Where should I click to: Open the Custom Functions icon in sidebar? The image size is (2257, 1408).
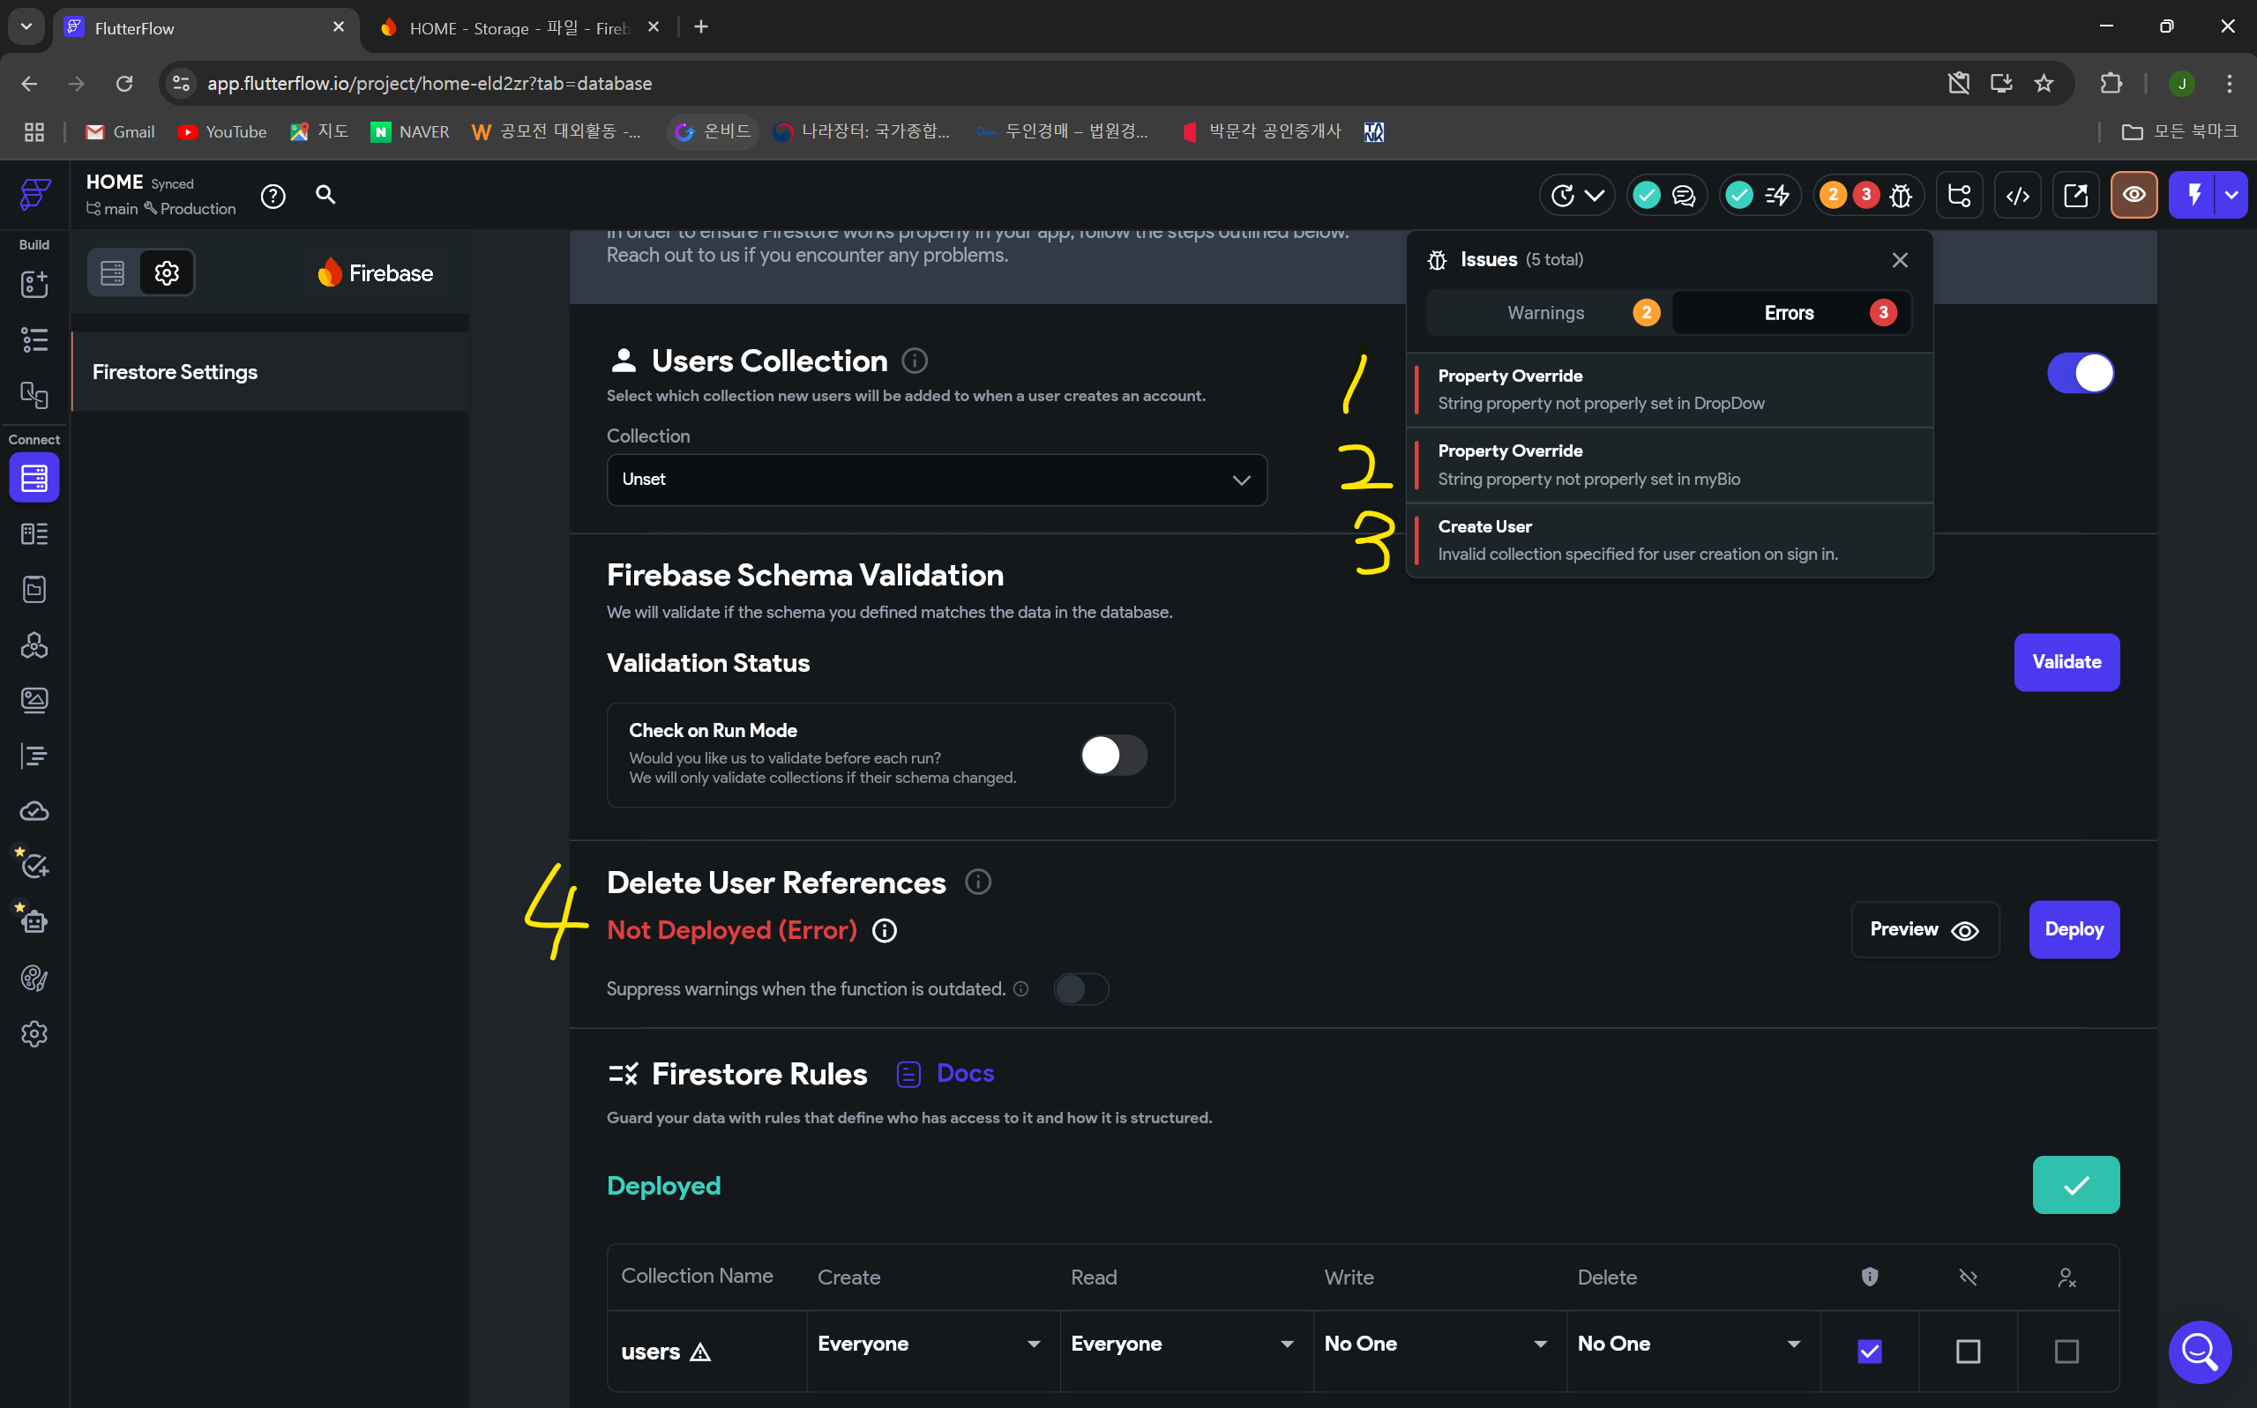pos(34,756)
